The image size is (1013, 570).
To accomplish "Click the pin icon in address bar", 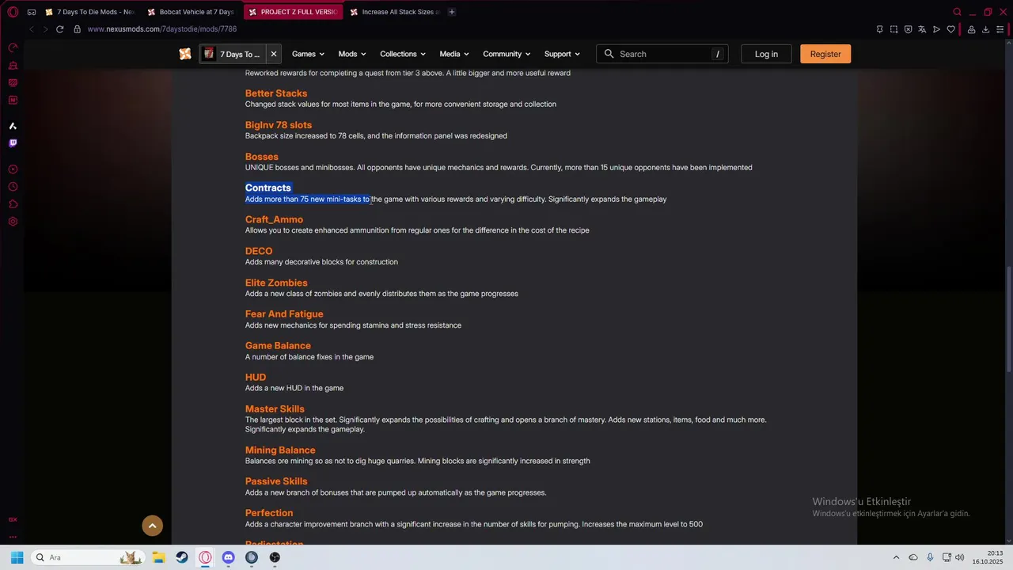I will tap(879, 29).
